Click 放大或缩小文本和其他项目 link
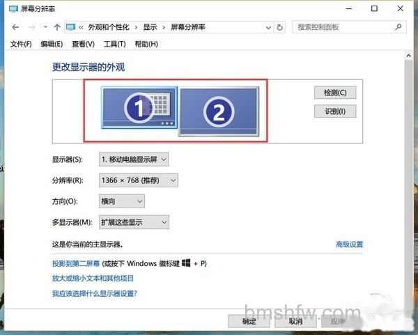The width and height of the screenshot is (418, 335). click(93, 278)
